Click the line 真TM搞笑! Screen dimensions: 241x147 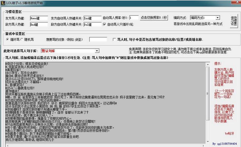(12, 91)
